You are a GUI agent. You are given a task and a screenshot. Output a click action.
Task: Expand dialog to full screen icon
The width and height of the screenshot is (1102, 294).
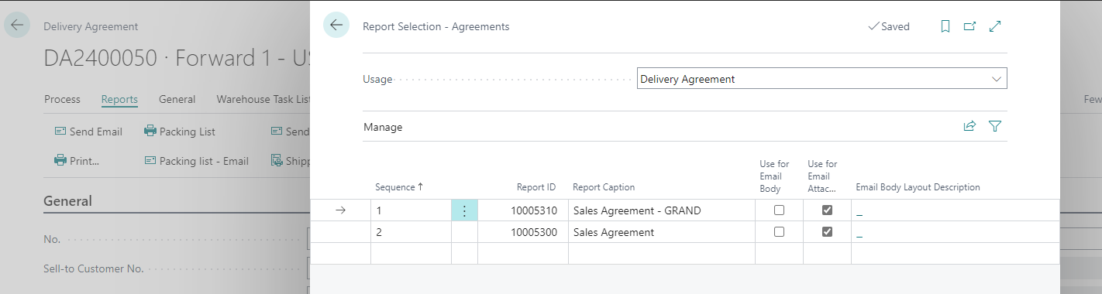(995, 26)
